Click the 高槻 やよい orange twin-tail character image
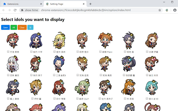The width and height of the screenshot is (178, 111). [105, 41]
